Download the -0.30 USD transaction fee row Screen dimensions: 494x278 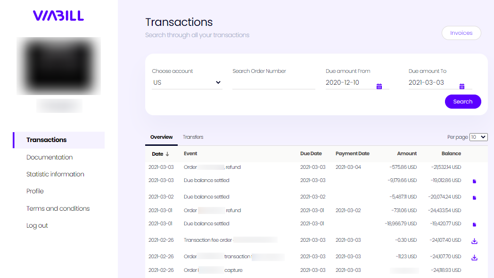click(x=475, y=241)
